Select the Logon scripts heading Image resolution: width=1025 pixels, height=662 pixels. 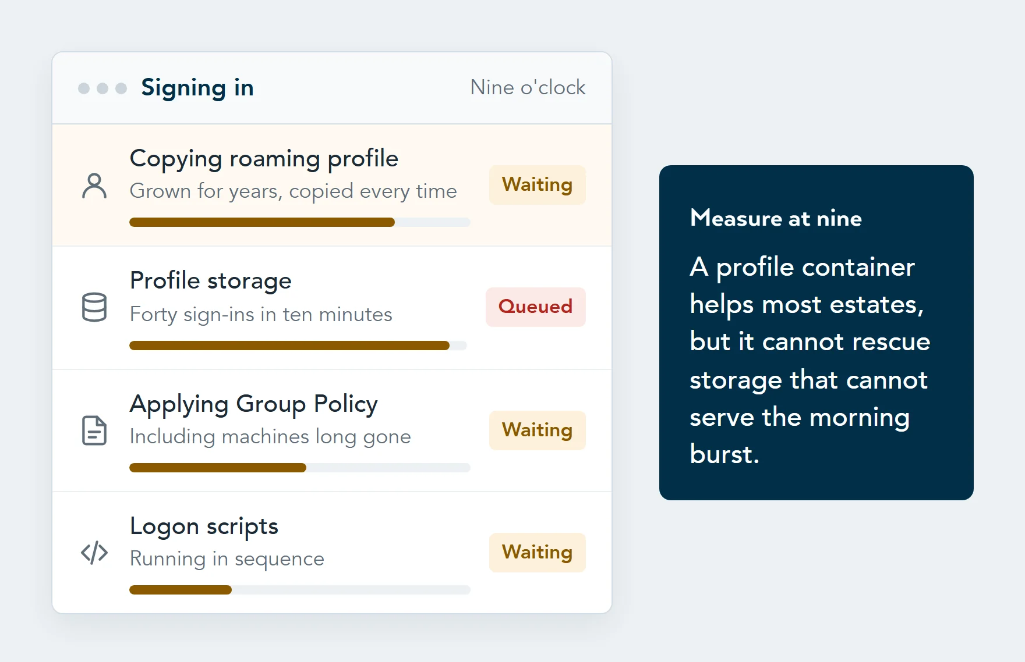pos(204,526)
